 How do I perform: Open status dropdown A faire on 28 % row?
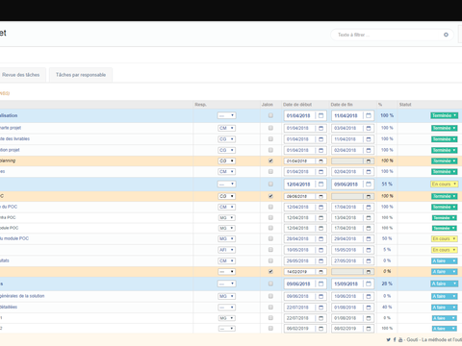[445, 284]
